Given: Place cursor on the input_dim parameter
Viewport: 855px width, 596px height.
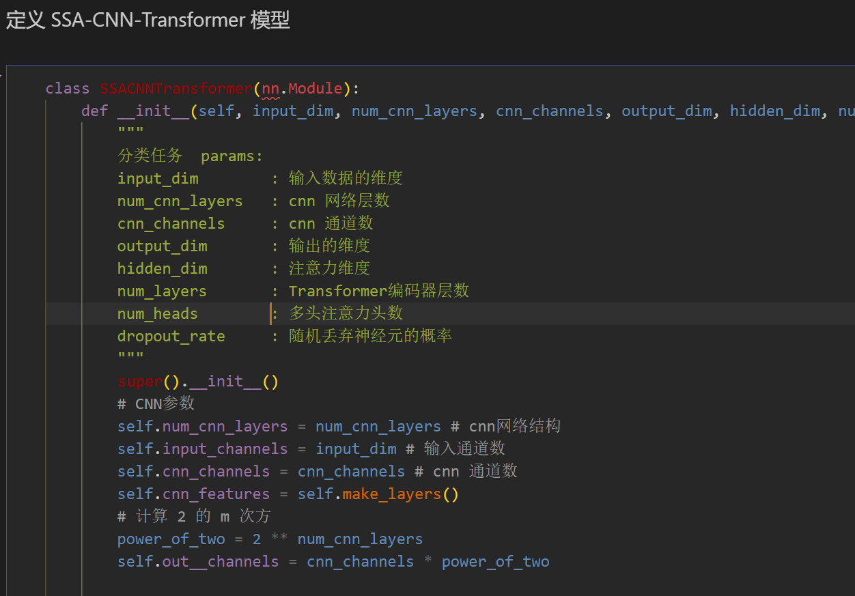Looking at the screenshot, I should (x=293, y=111).
